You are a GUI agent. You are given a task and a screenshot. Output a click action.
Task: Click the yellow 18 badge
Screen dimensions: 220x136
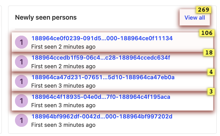point(209,53)
